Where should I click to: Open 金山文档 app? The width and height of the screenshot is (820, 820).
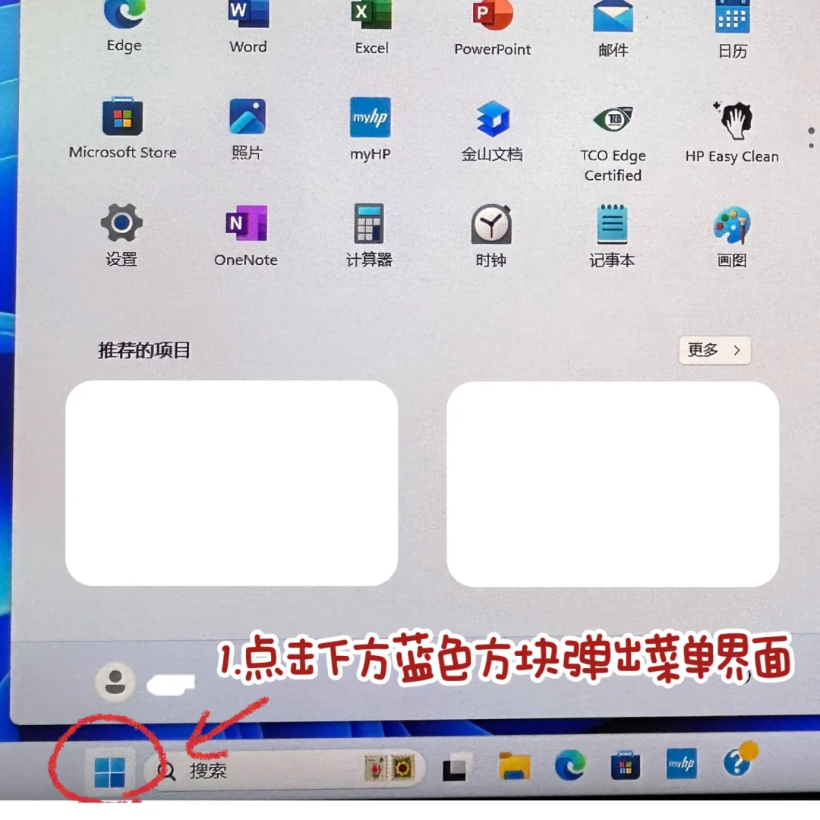[x=492, y=131]
